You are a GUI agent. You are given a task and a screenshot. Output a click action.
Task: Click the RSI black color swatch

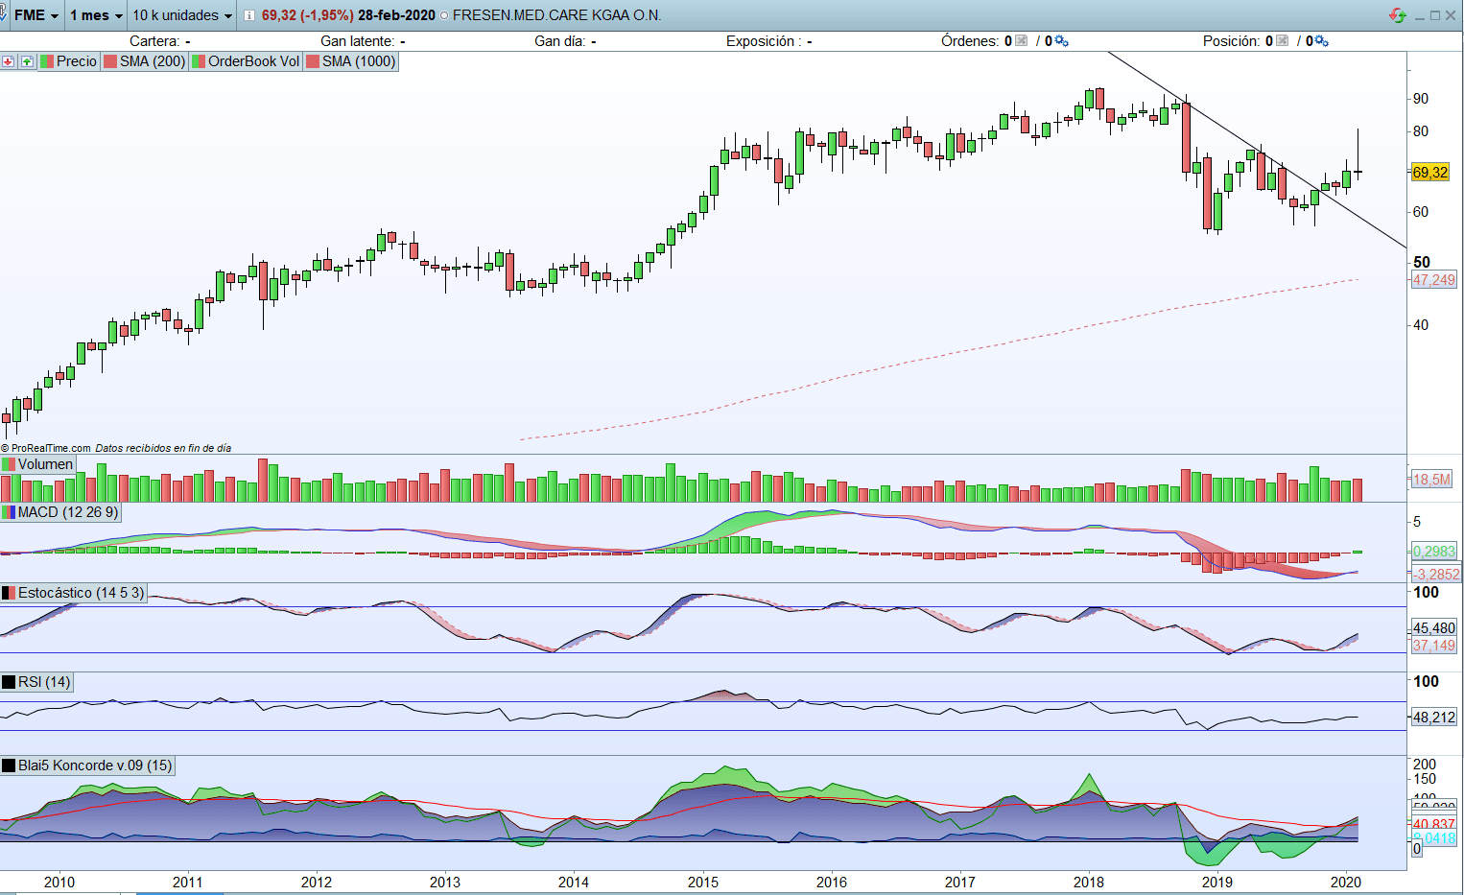9,682
